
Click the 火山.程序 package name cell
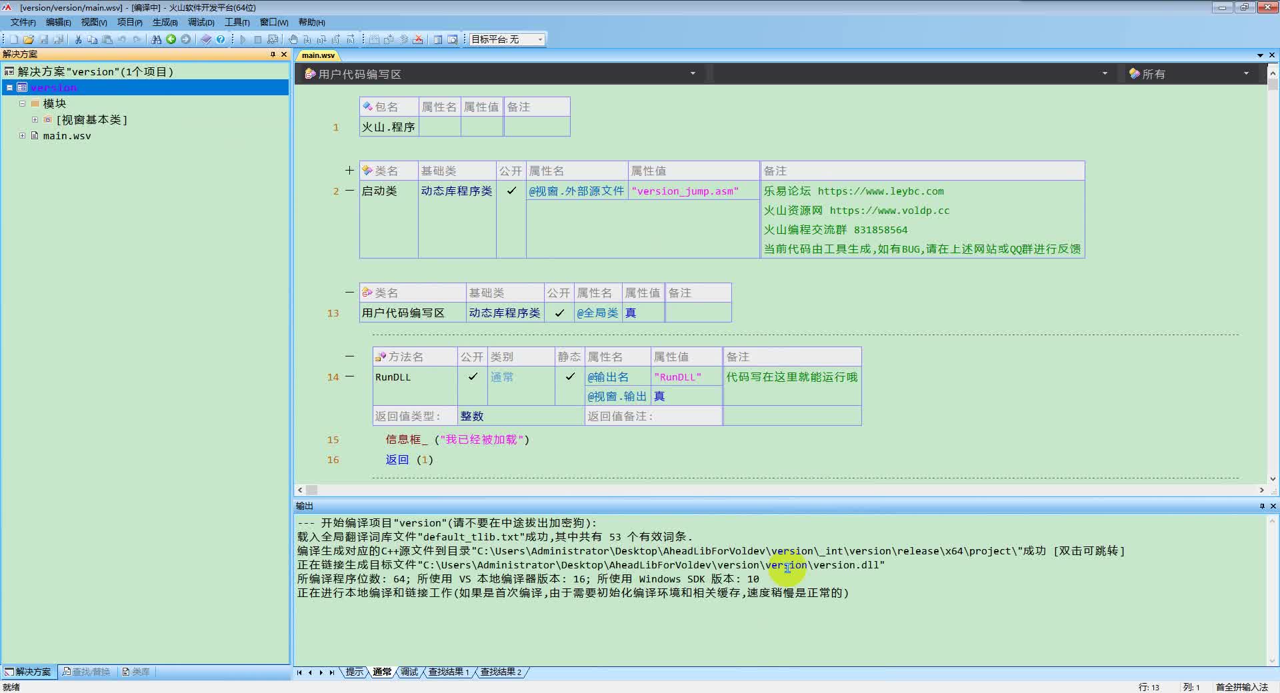point(389,127)
